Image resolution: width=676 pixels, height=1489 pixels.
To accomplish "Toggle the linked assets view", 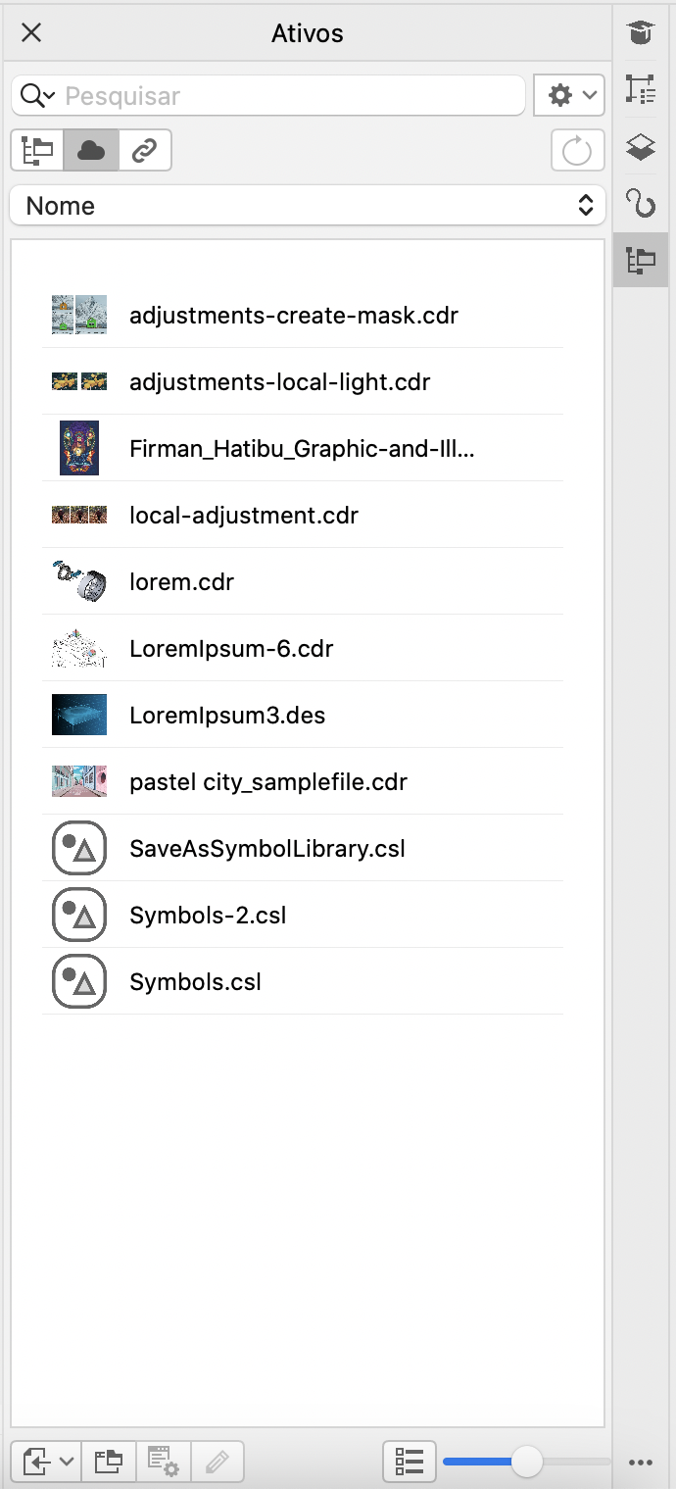I will coord(145,151).
